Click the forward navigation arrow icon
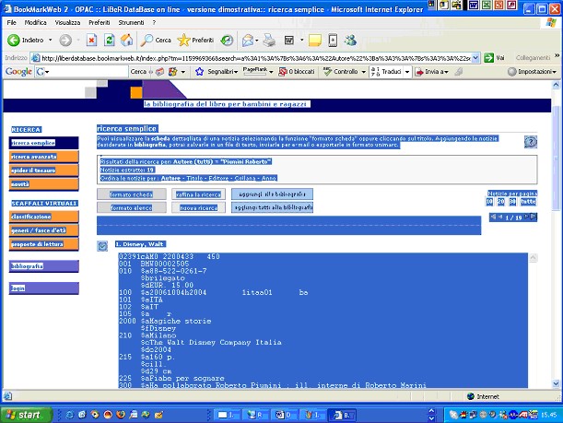 (65, 41)
